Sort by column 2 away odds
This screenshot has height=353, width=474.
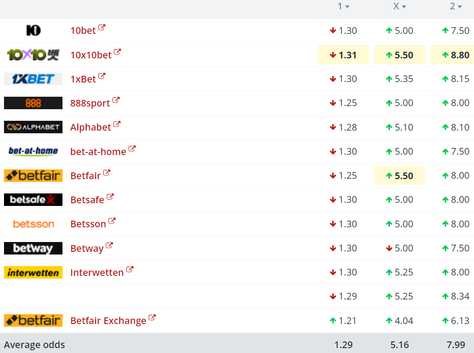[455, 6]
